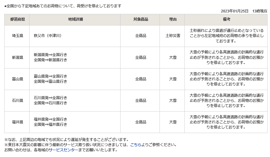Viewport: 270px width, 157px height.
Task: Select the 石川県 prefecture cell
Action: pos(17,101)
